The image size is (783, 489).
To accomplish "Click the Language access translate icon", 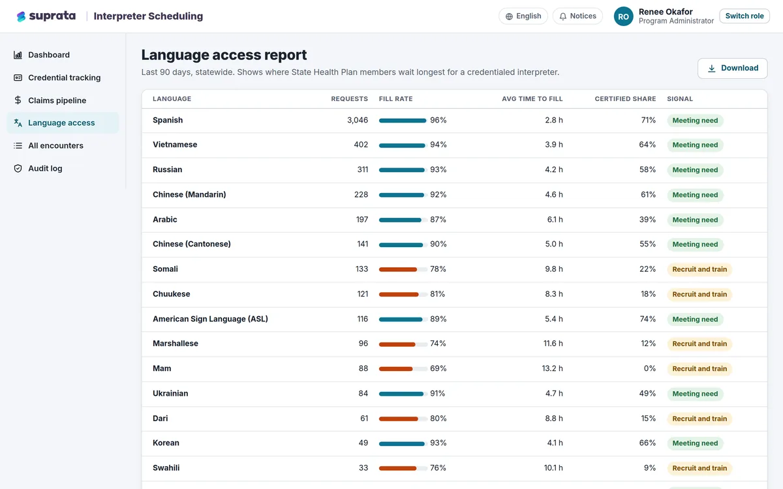I will click(18, 123).
